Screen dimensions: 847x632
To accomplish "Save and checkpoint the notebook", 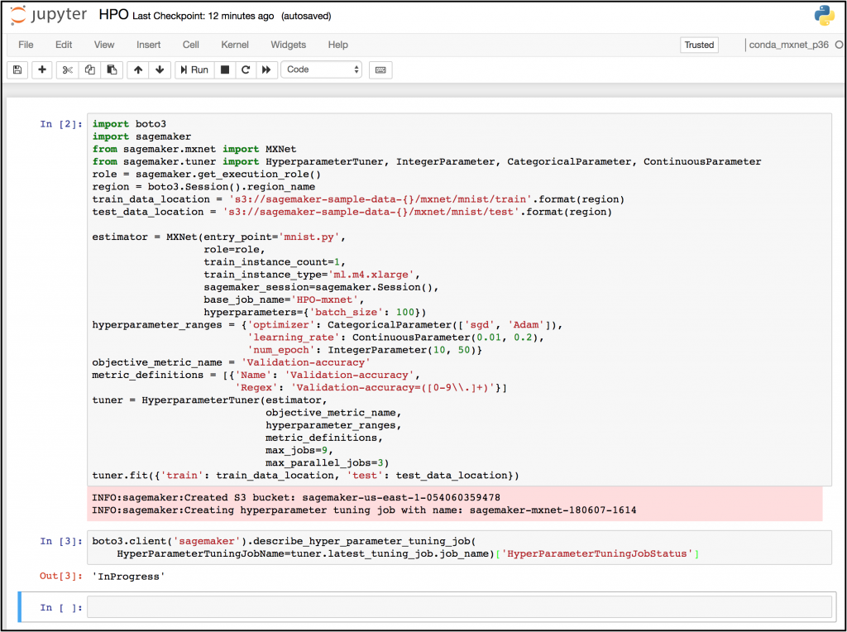I will (17, 69).
